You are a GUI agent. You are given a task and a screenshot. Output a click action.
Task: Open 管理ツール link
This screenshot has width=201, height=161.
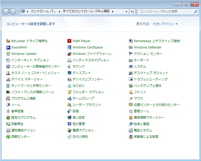click(x=141, y=111)
